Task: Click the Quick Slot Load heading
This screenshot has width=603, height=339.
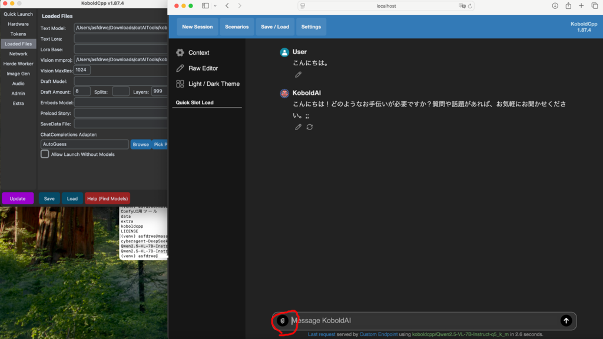Action: tap(194, 102)
